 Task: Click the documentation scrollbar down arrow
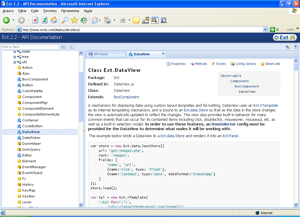(x=296, y=205)
